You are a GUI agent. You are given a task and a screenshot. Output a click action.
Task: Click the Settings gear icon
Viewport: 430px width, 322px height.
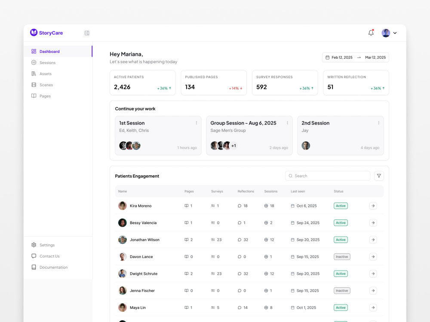coord(34,245)
